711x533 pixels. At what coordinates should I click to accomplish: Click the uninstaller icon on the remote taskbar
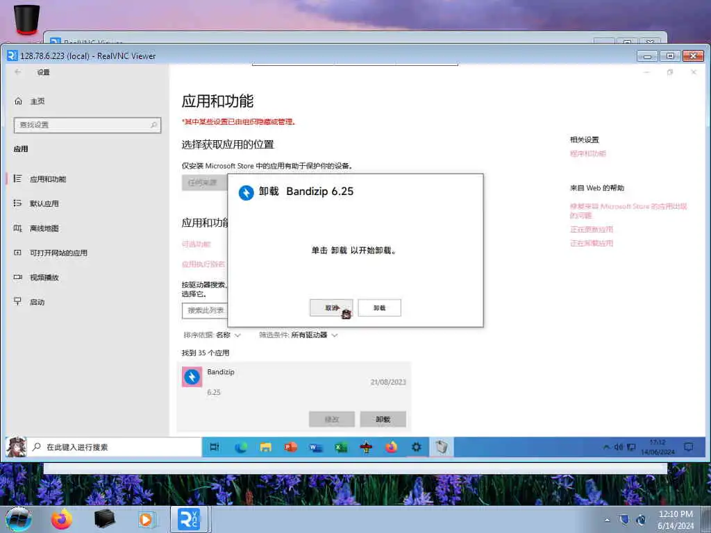click(441, 448)
